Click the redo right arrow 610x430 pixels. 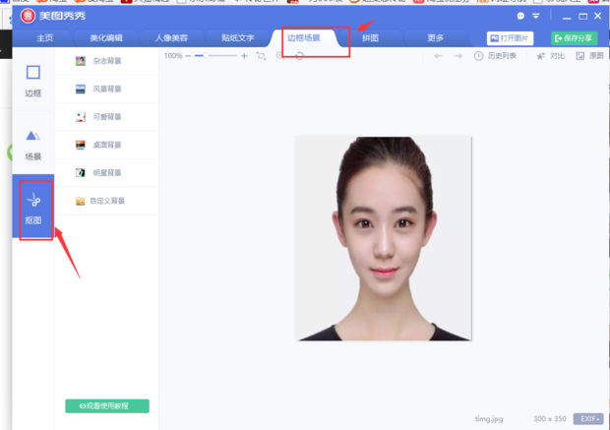[x=458, y=56]
